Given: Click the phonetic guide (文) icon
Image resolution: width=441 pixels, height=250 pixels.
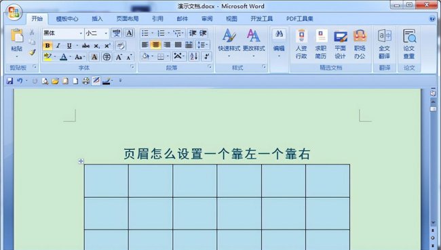Looking at the screenshot, I should click(117, 33).
